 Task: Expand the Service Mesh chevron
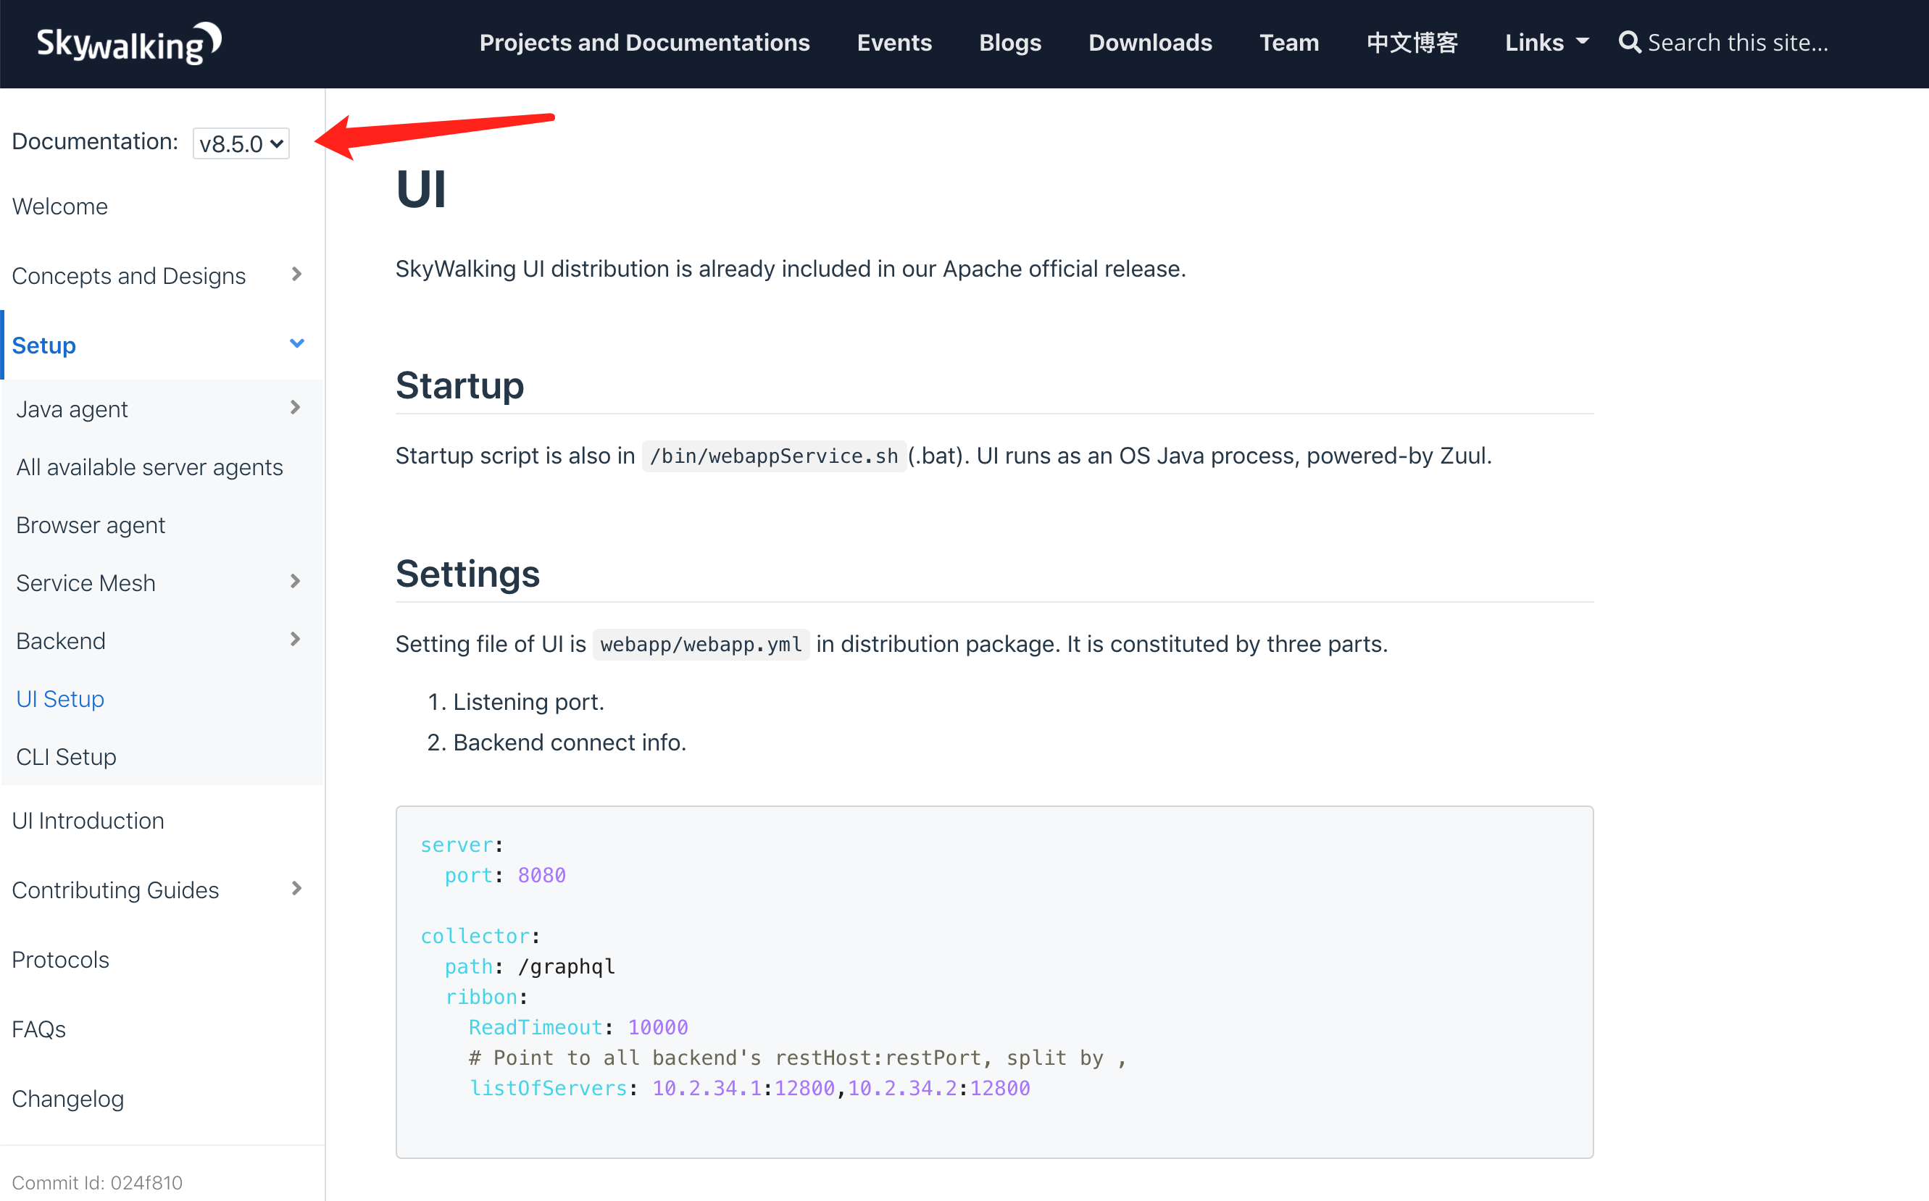tap(295, 582)
